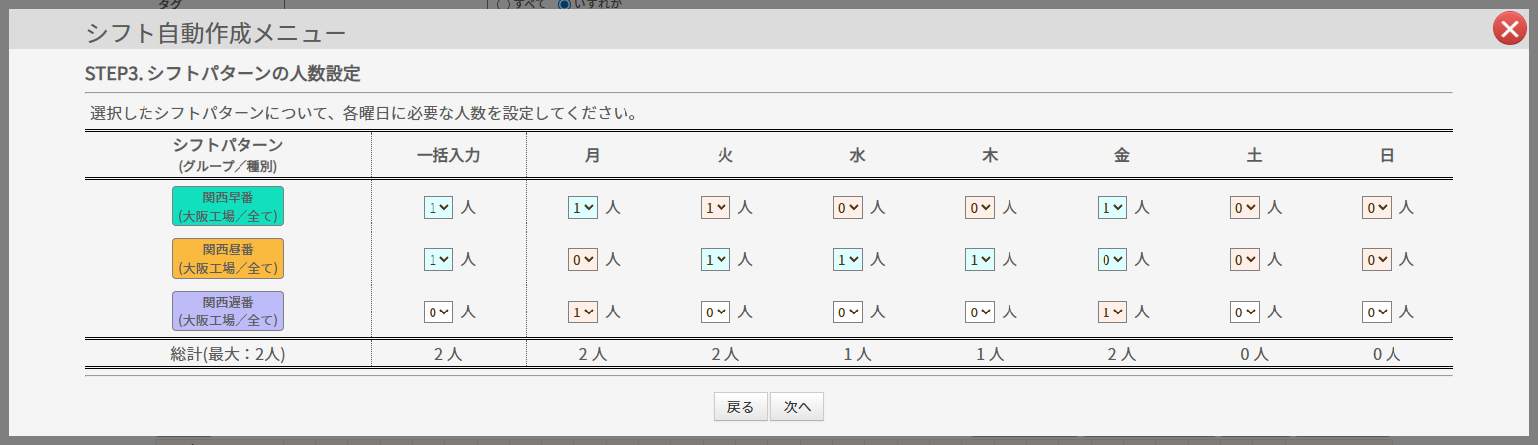Screen dimensions: 1538x445
Task: Open 一括入力 dropdown for 関西遅番
Action: 438,311
